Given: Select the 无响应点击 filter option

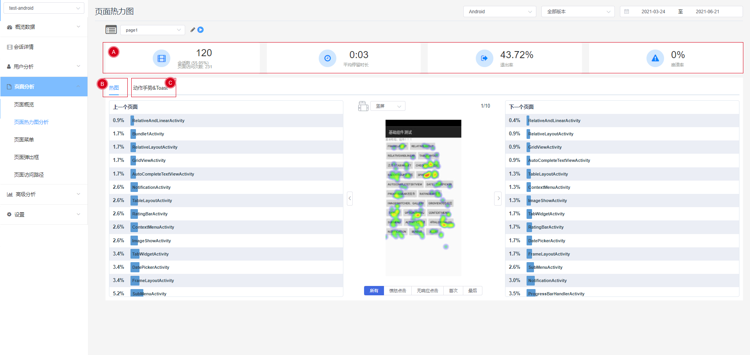Looking at the screenshot, I should coord(427,291).
